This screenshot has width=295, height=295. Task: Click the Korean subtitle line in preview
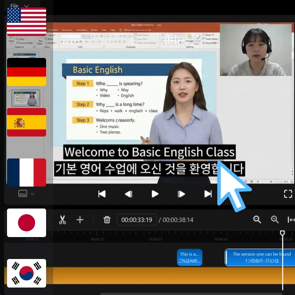point(149,169)
